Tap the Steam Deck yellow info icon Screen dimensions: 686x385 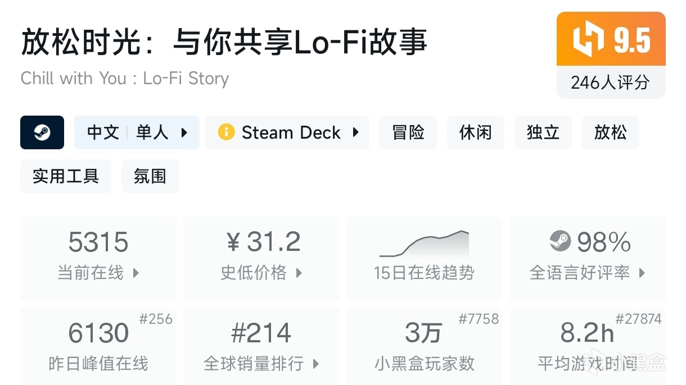click(226, 132)
